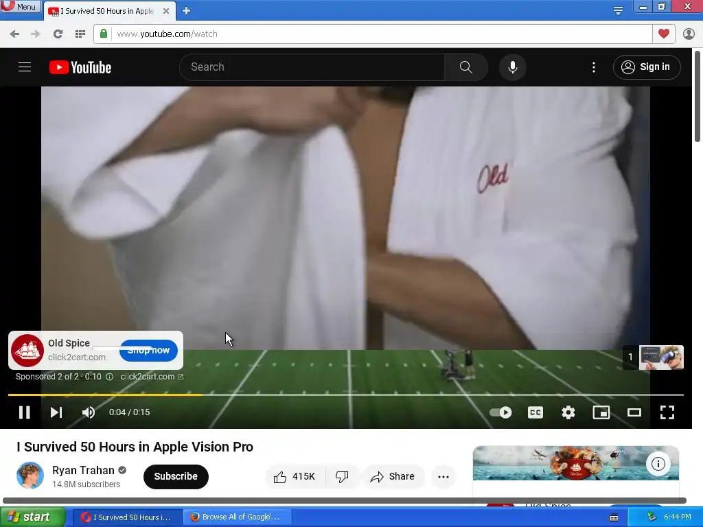Focus the YouTube Search field

[x=312, y=67]
